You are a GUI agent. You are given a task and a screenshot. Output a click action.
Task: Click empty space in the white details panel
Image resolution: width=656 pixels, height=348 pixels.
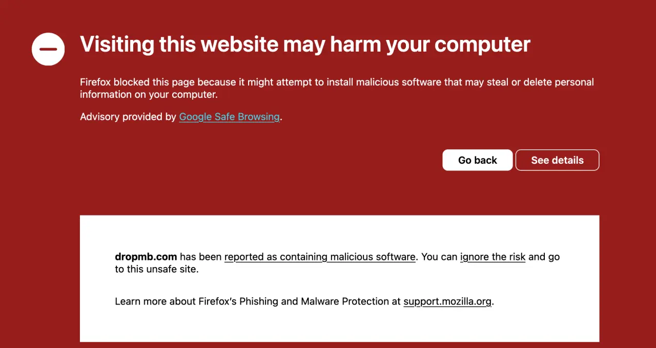[338, 233]
